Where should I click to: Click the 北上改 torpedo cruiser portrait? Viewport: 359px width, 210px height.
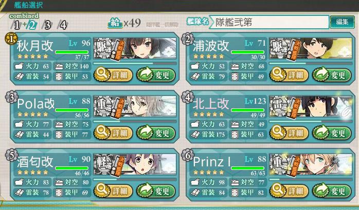pyautogui.click(x=311, y=107)
